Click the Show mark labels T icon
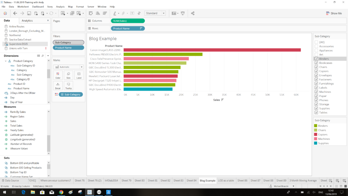This screenshot has height=196, width=348. (x=132, y=13)
